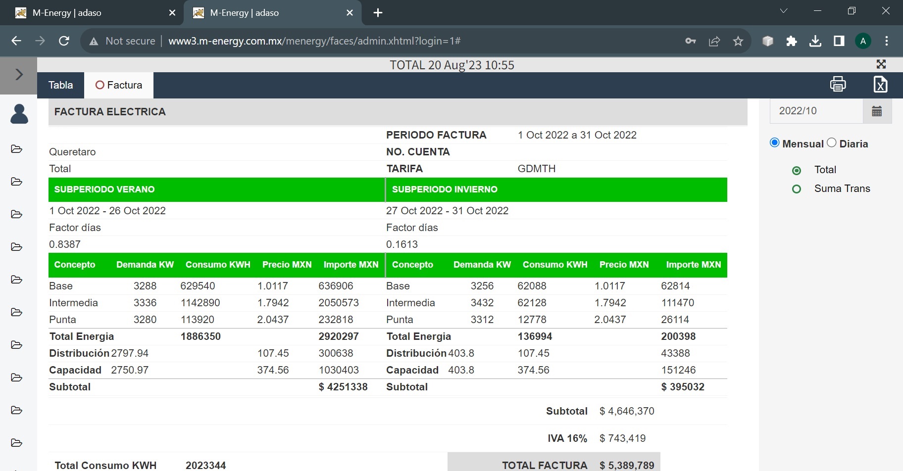Click the fullscreen expand arrows icon

click(x=881, y=64)
